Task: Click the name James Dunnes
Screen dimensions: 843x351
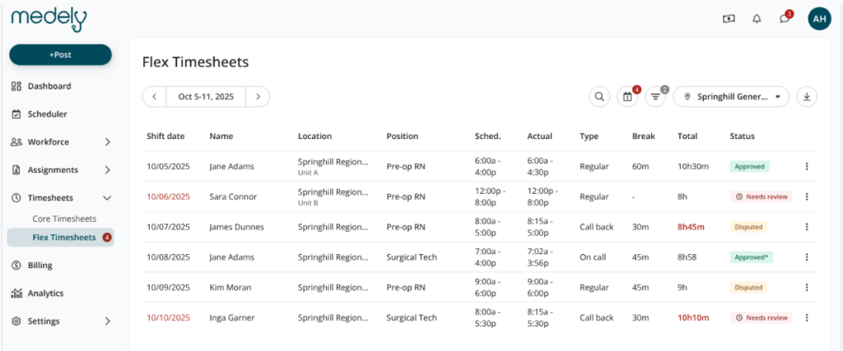Action: [x=236, y=227]
